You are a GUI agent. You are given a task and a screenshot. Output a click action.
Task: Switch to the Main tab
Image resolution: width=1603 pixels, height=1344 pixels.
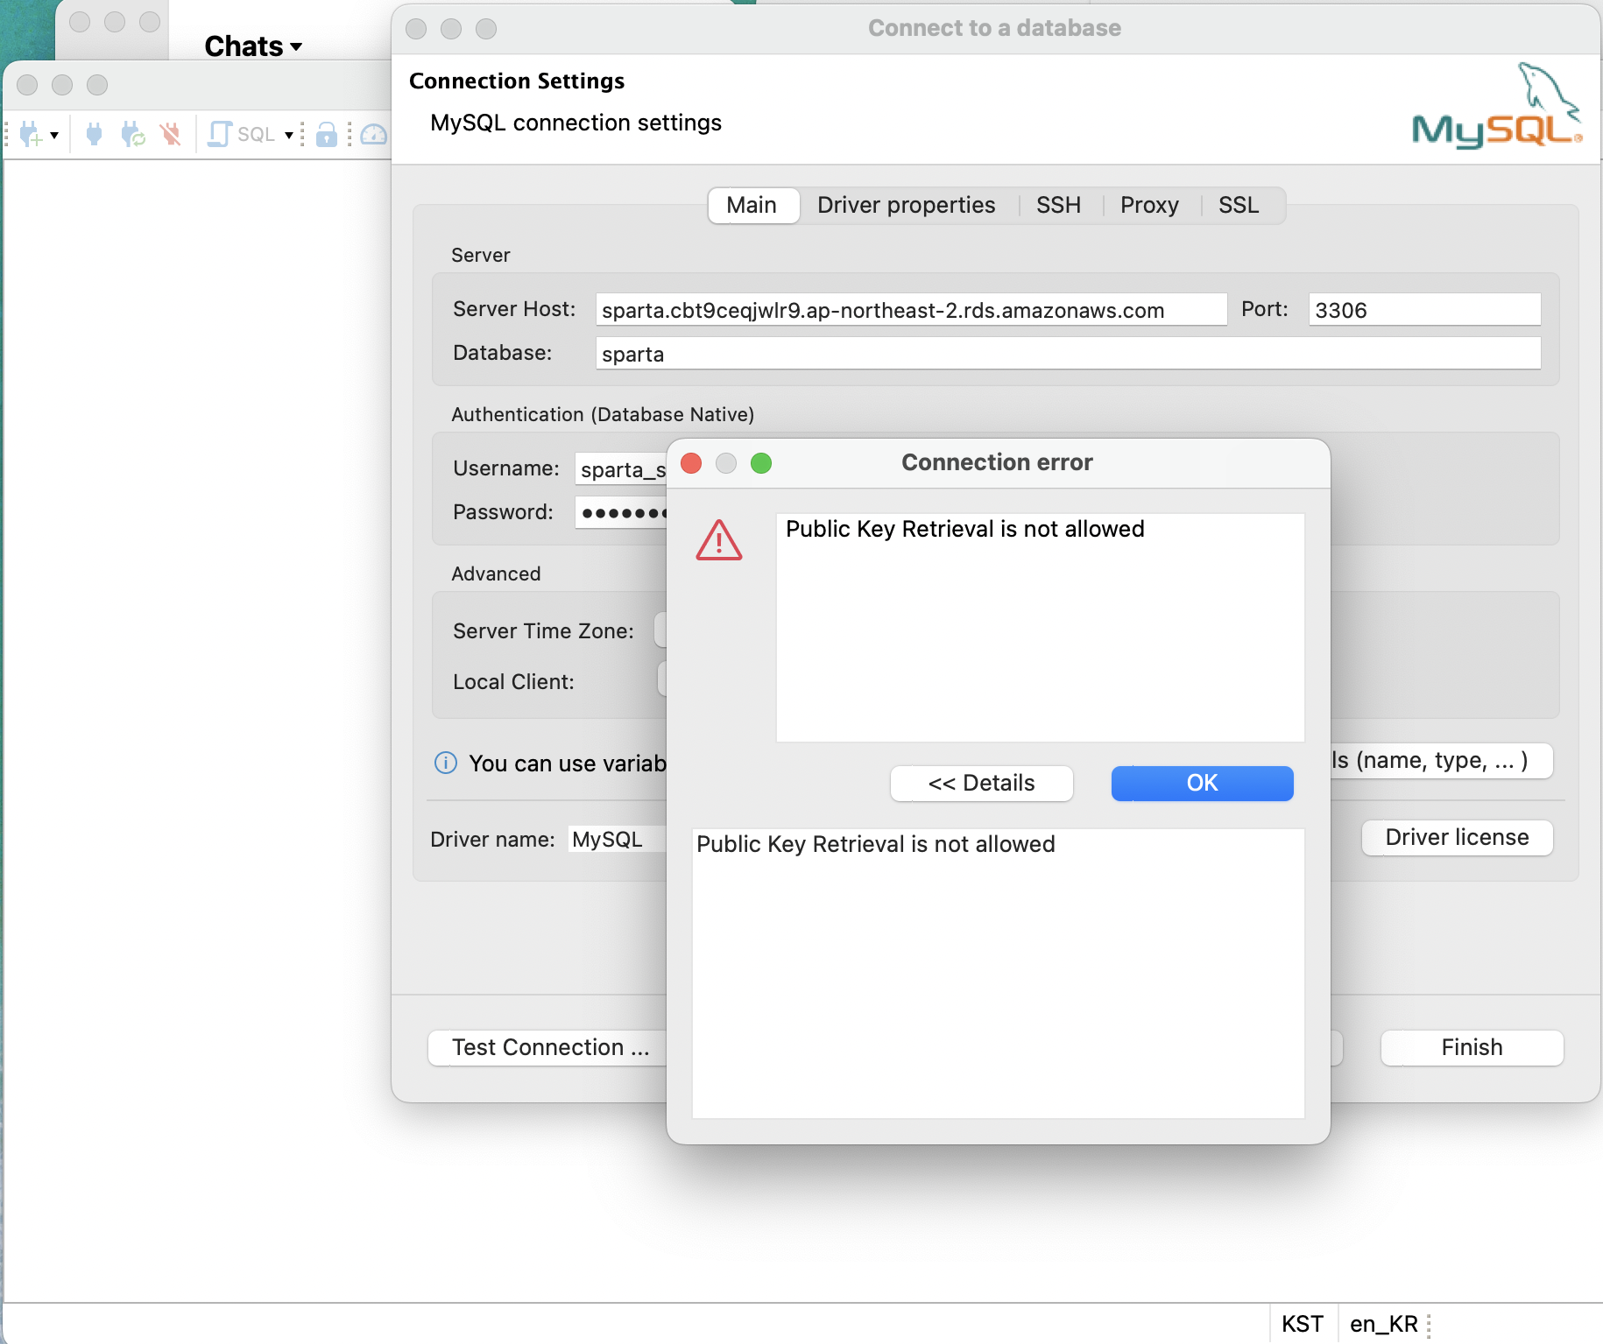pyautogui.click(x=752, y=205)
